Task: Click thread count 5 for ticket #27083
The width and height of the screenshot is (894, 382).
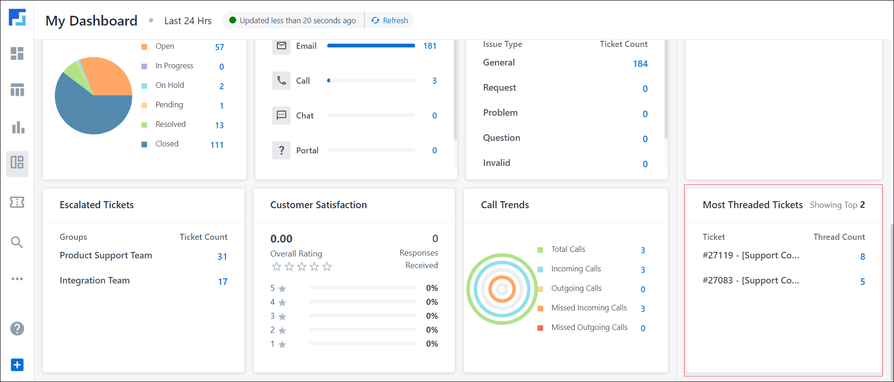Action: click(x=863, y=282)
